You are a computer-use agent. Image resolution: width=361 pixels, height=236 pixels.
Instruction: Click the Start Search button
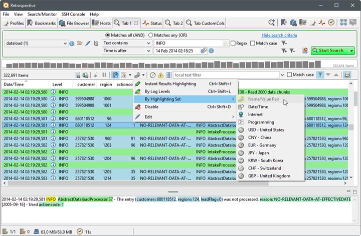(x=330, y=50)
